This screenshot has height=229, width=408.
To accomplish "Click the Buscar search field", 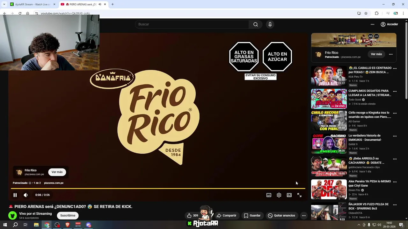I will [x=192, y=24].
